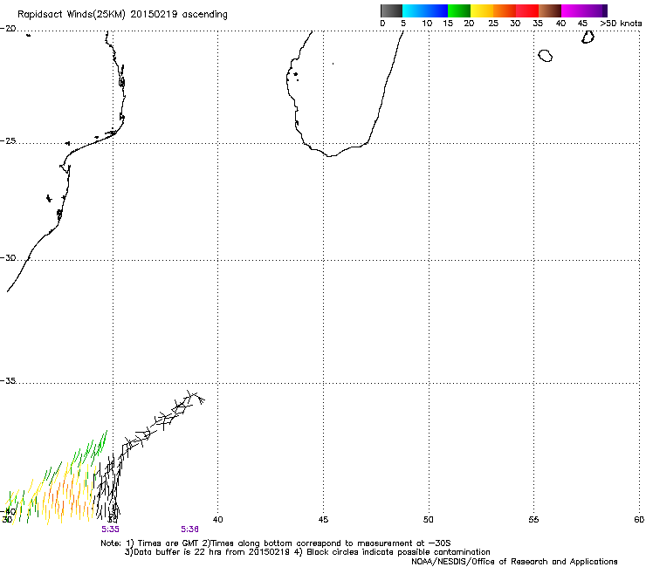Click the latitude label '-30' on left axis

pos(8,258)
